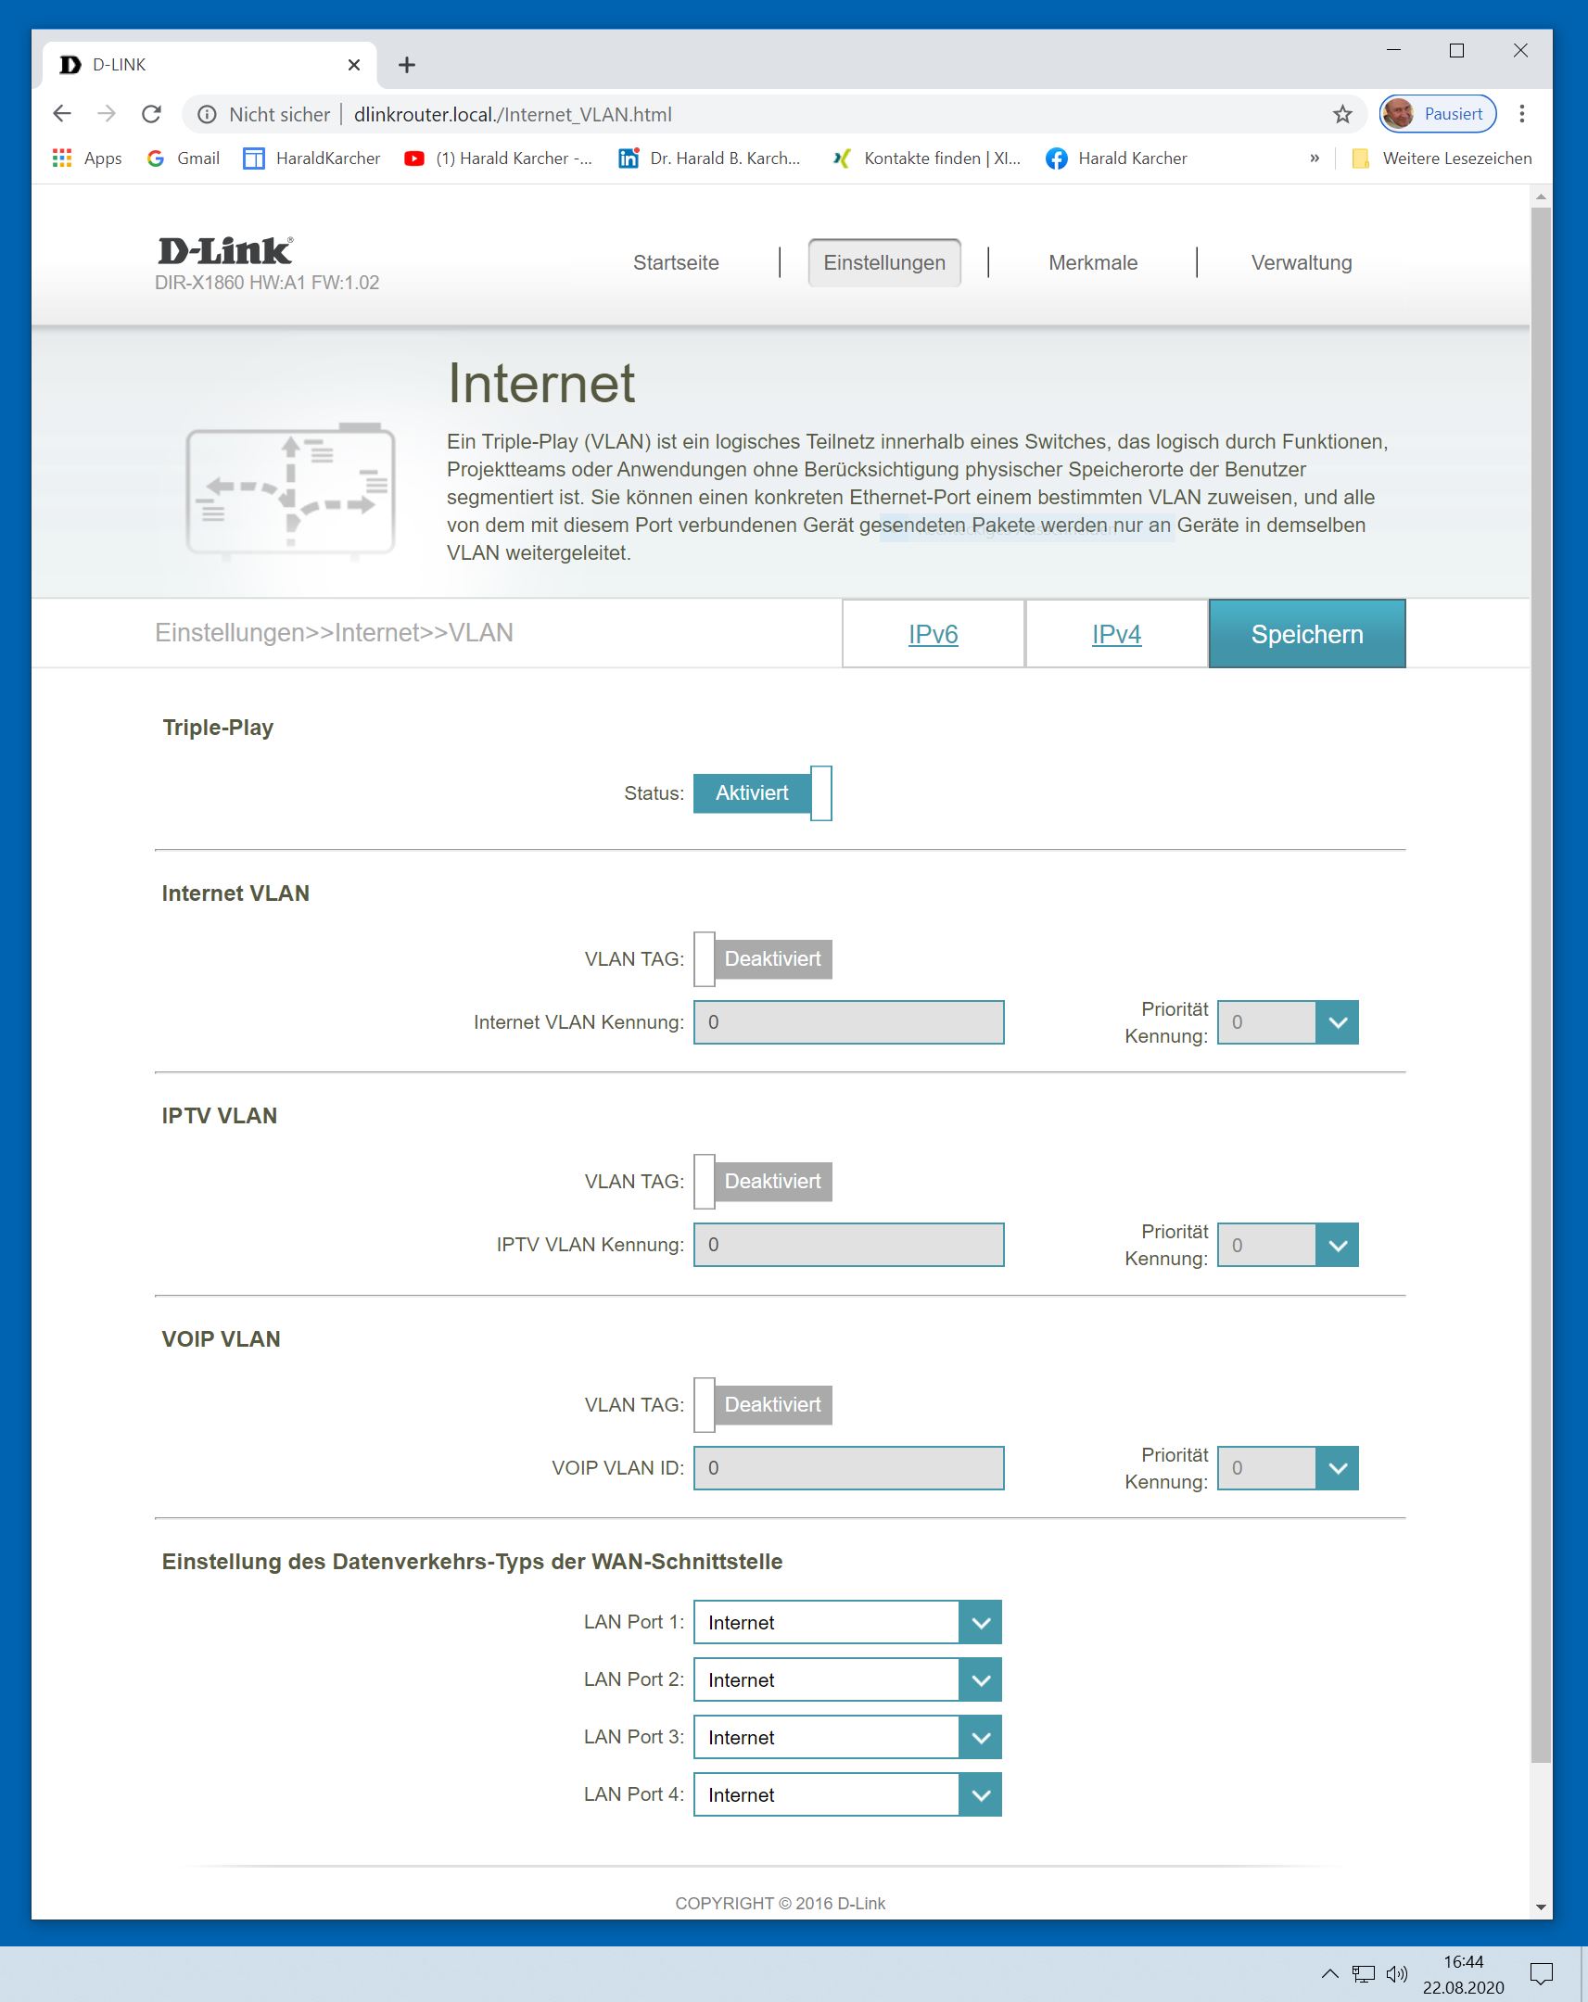Screen dimensions: 1588x2002
Task: Toggle the Internet VLAN TAG switch
Action: (762, 959)
